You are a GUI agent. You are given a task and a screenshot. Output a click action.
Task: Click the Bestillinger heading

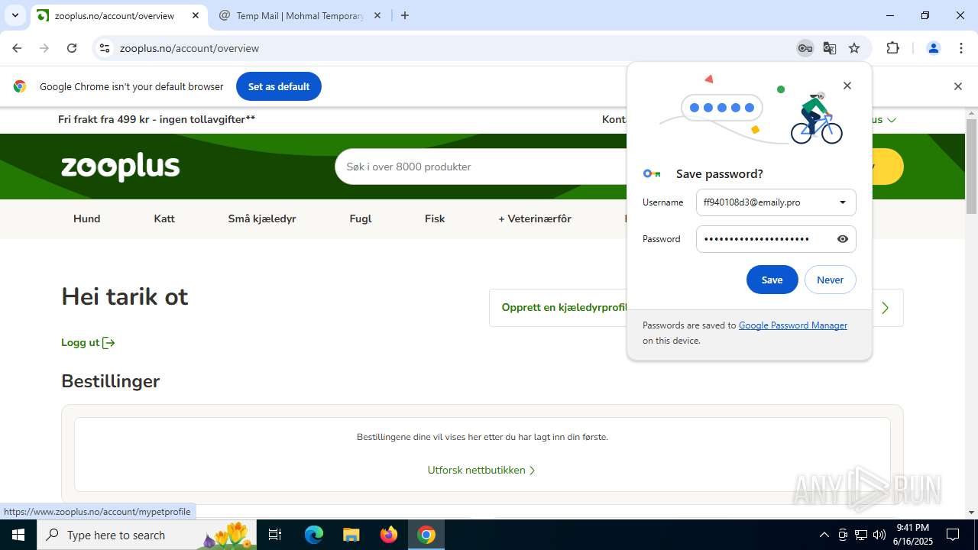(x=111, y=381)
